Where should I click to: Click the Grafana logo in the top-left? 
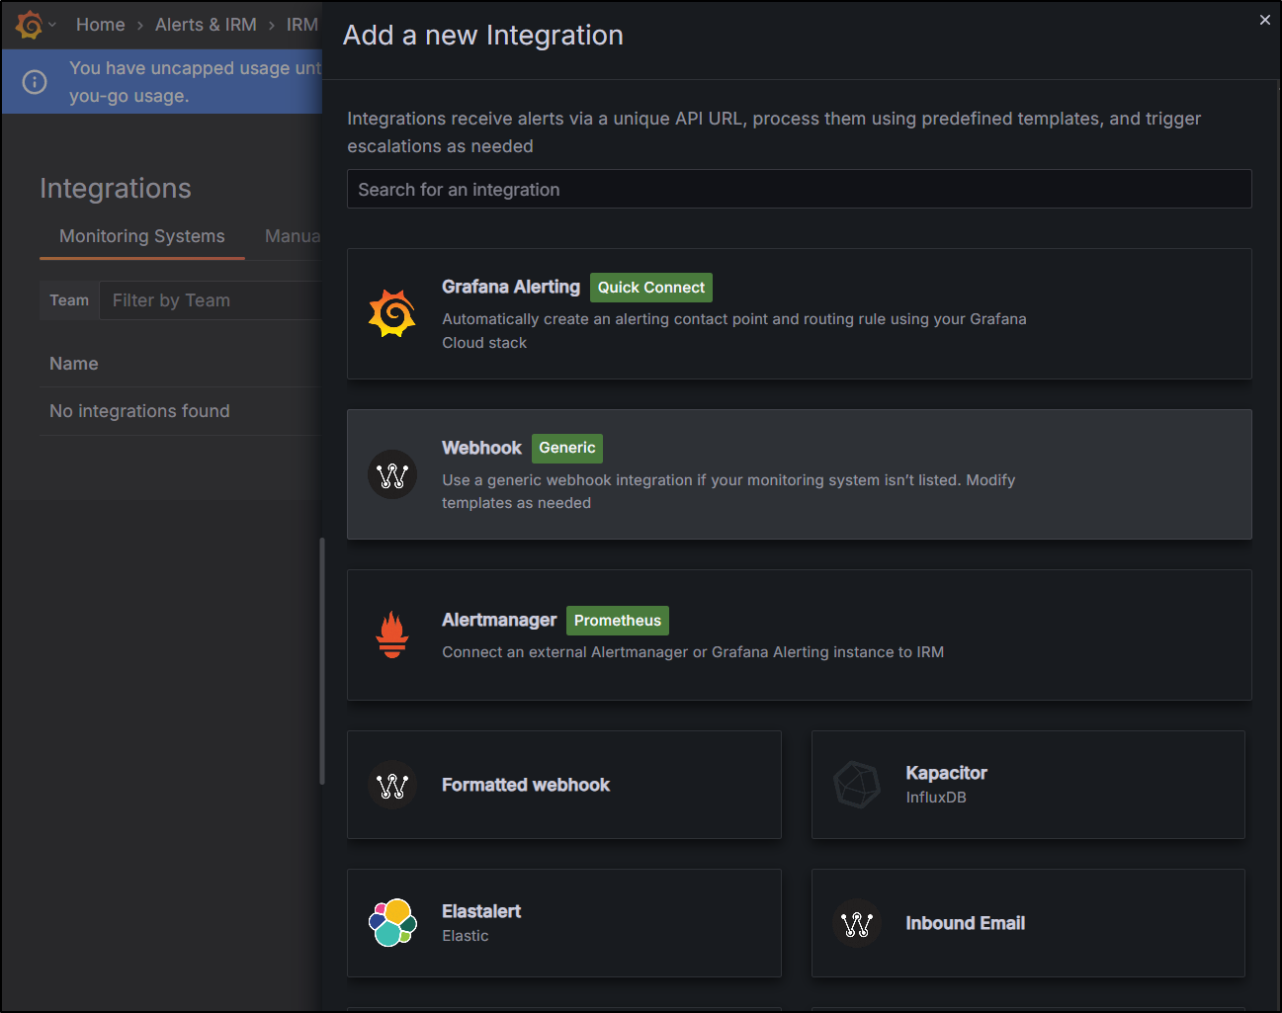coord(30,25)
